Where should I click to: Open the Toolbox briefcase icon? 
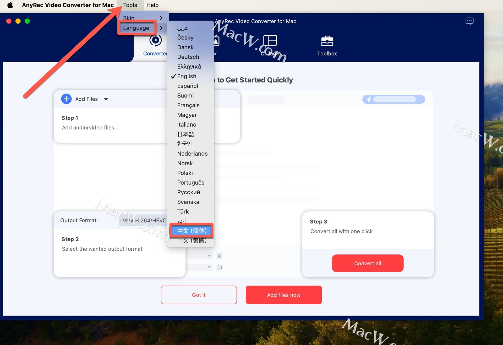pyautogui.click(x=327, y=41)
